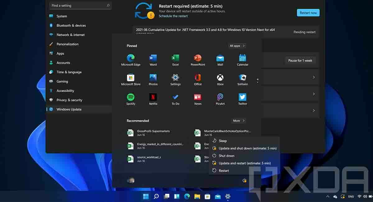Select Update and restart option
The height and width of the screenshot is (202, 373).
[x=245, y=163]
